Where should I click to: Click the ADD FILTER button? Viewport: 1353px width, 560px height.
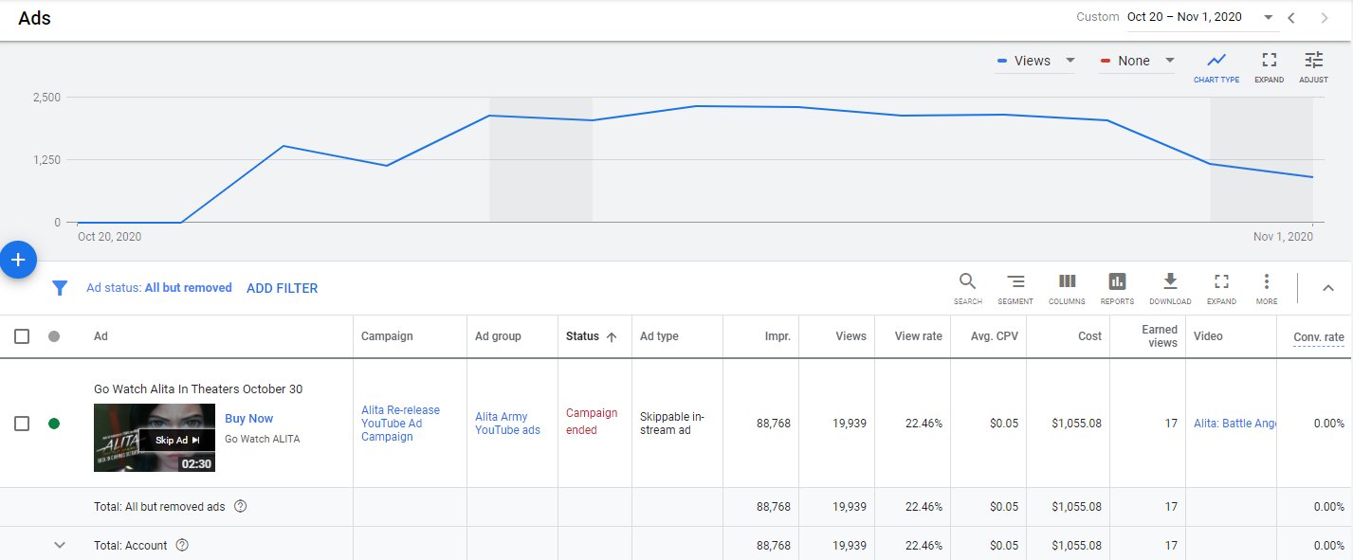tap(282, 288)
